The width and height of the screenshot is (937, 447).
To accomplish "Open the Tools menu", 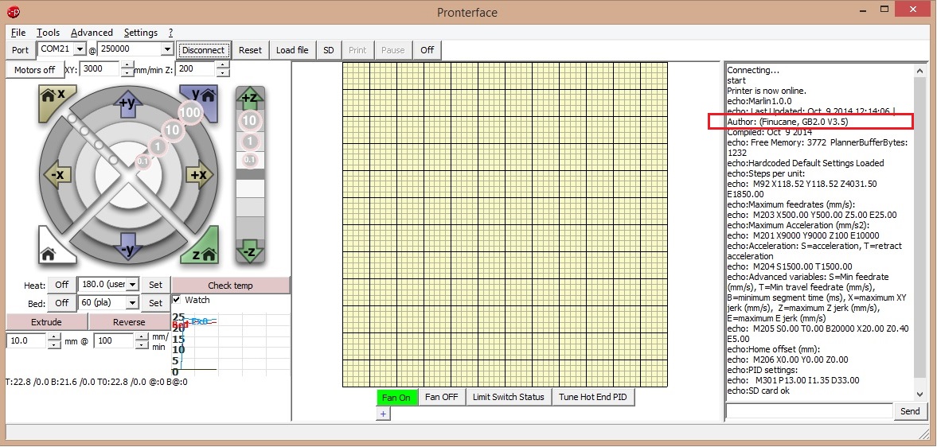I will point(48,33).
